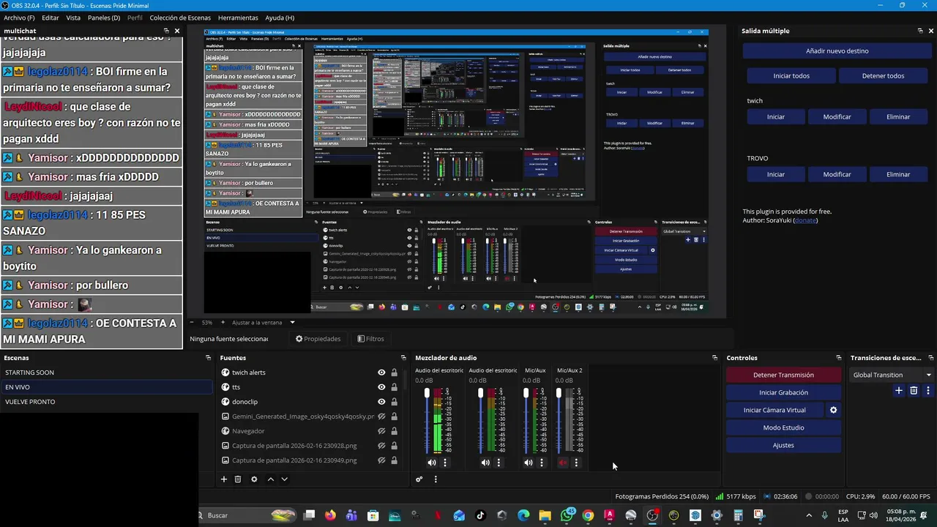Open Mic/Aux 2 channel options menu
The height and width of the screenshot is (527, 937).
(576, 463)
